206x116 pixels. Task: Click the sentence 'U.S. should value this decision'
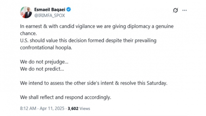pos(88,40)
